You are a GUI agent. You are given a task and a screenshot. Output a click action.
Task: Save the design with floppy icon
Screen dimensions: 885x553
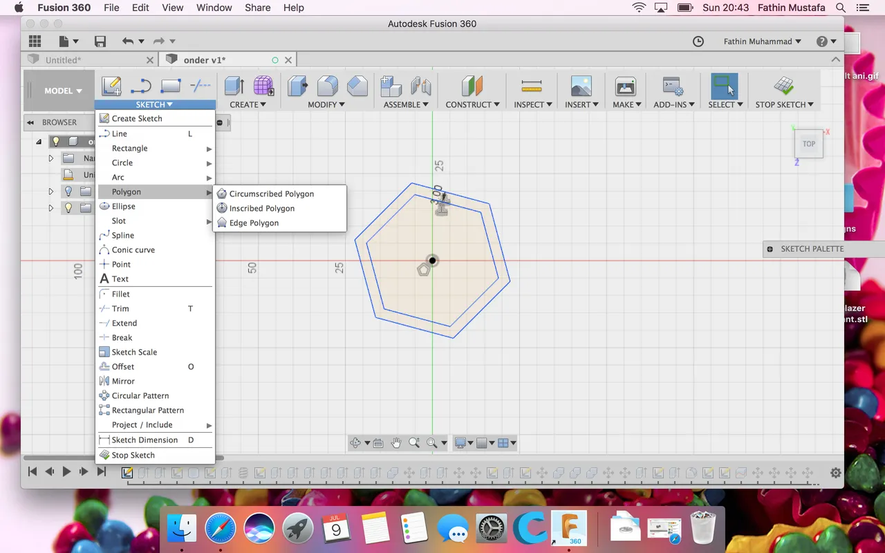100,41
